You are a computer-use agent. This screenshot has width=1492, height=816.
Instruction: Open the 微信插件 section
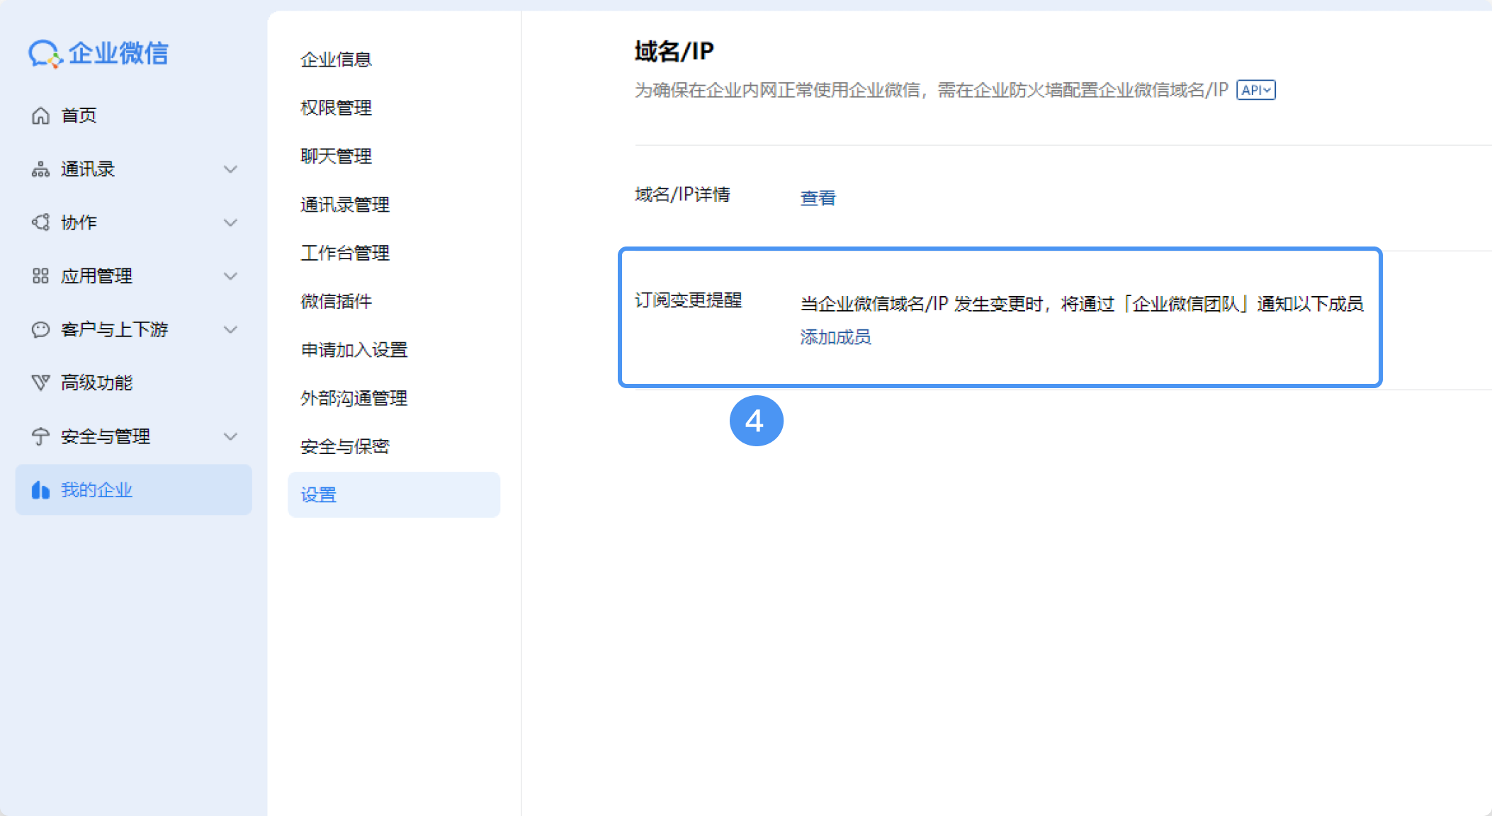point(337,301)
